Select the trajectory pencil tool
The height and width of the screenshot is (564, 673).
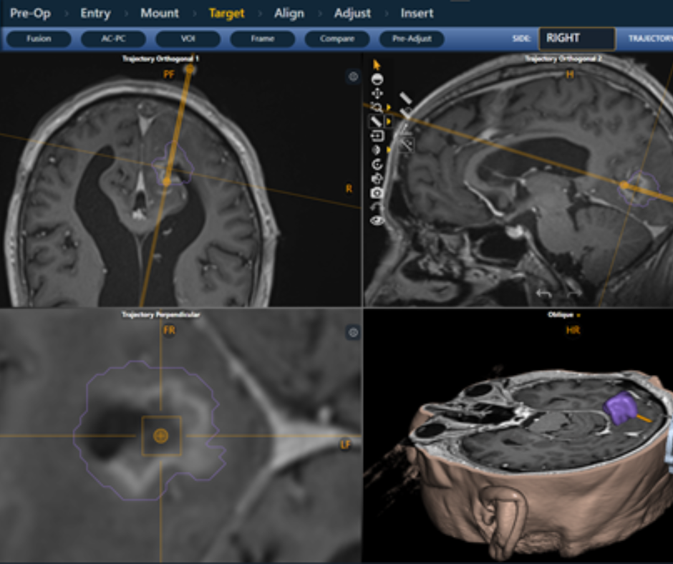377,121
